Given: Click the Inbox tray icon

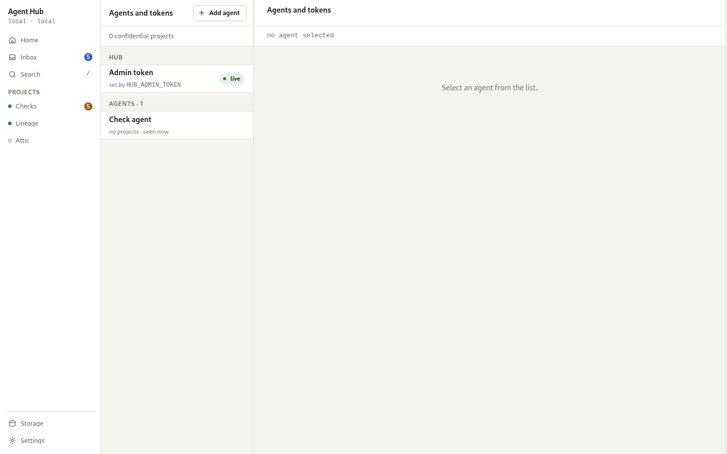Looking at the screenshot, I should [x=12, y=58].
